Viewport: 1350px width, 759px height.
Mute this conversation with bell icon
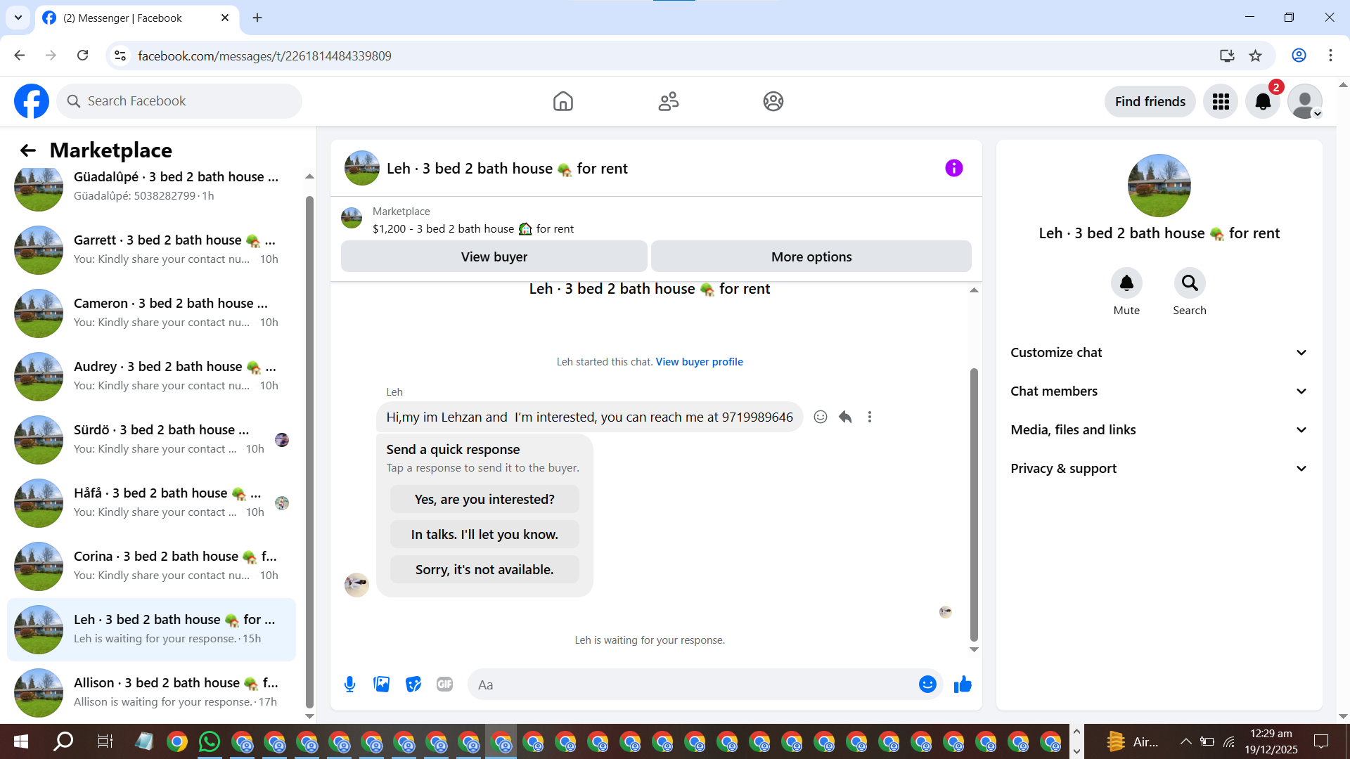coord(1126,283)
